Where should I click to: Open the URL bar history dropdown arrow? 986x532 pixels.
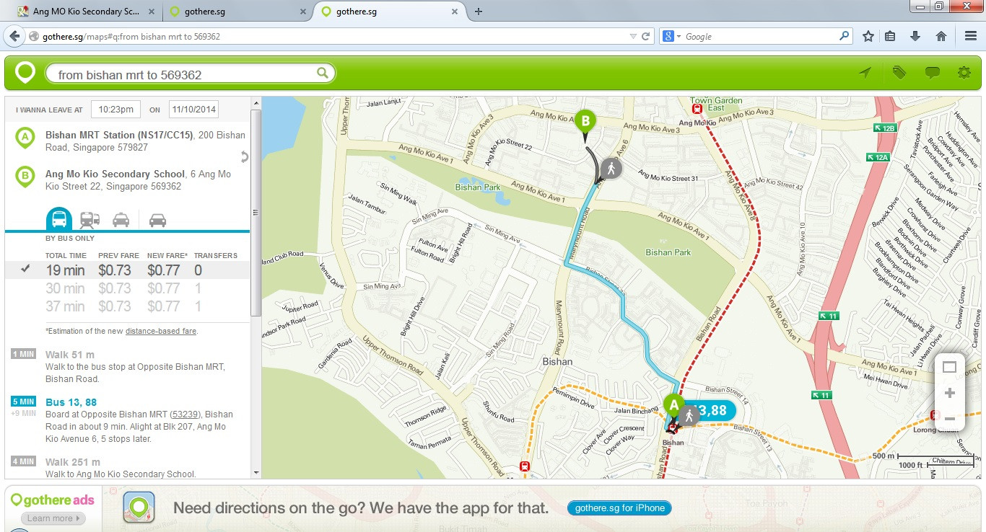[x=632, y=36]
